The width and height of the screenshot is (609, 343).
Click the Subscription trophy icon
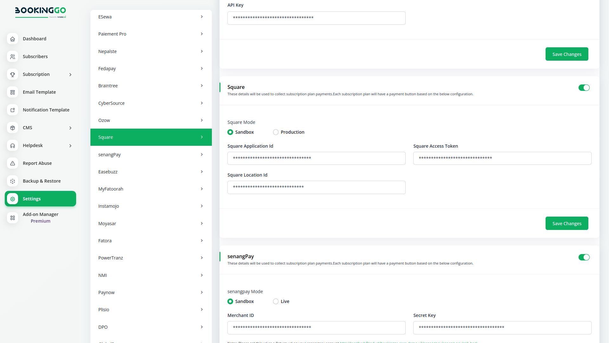click(12, 74)
